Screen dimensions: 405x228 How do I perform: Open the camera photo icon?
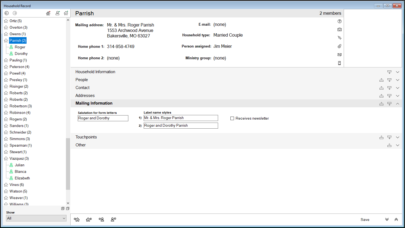click(x=339, y=29)
